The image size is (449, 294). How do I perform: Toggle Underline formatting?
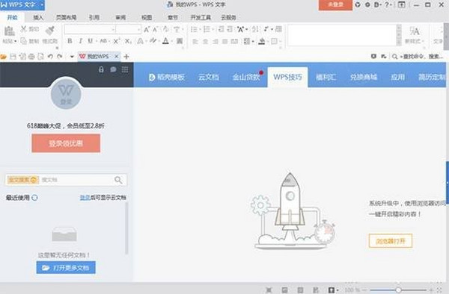[x=91, y=41]
